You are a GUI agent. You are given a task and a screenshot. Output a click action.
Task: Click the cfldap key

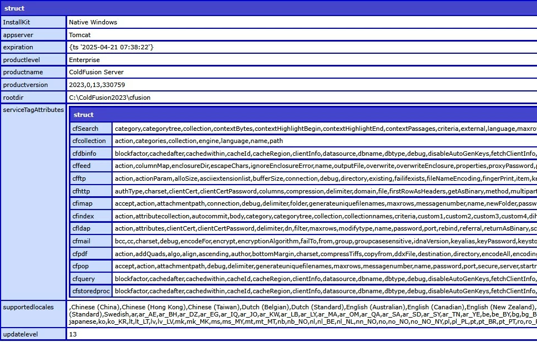(x=91, y=229)
